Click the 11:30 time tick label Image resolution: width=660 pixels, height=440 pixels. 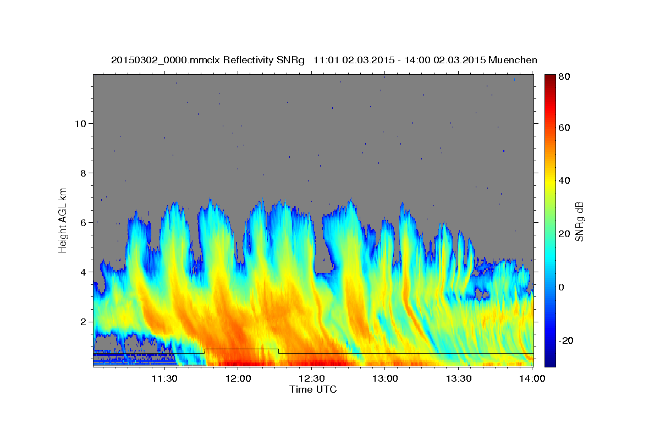(x=164, y=379)
